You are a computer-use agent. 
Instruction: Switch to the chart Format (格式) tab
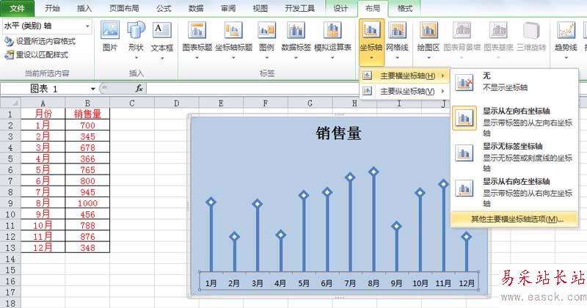[x=405, y=8]
